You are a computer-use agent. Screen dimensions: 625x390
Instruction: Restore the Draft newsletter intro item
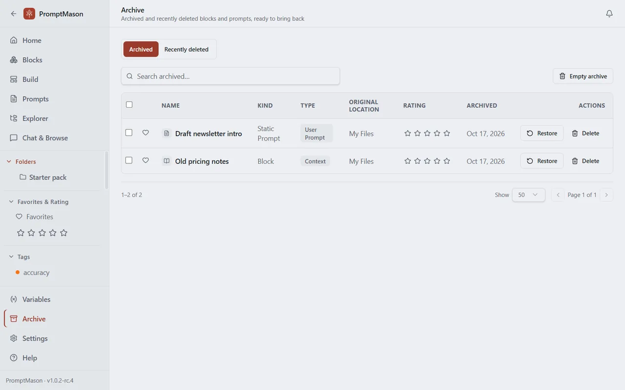point(542,133)
